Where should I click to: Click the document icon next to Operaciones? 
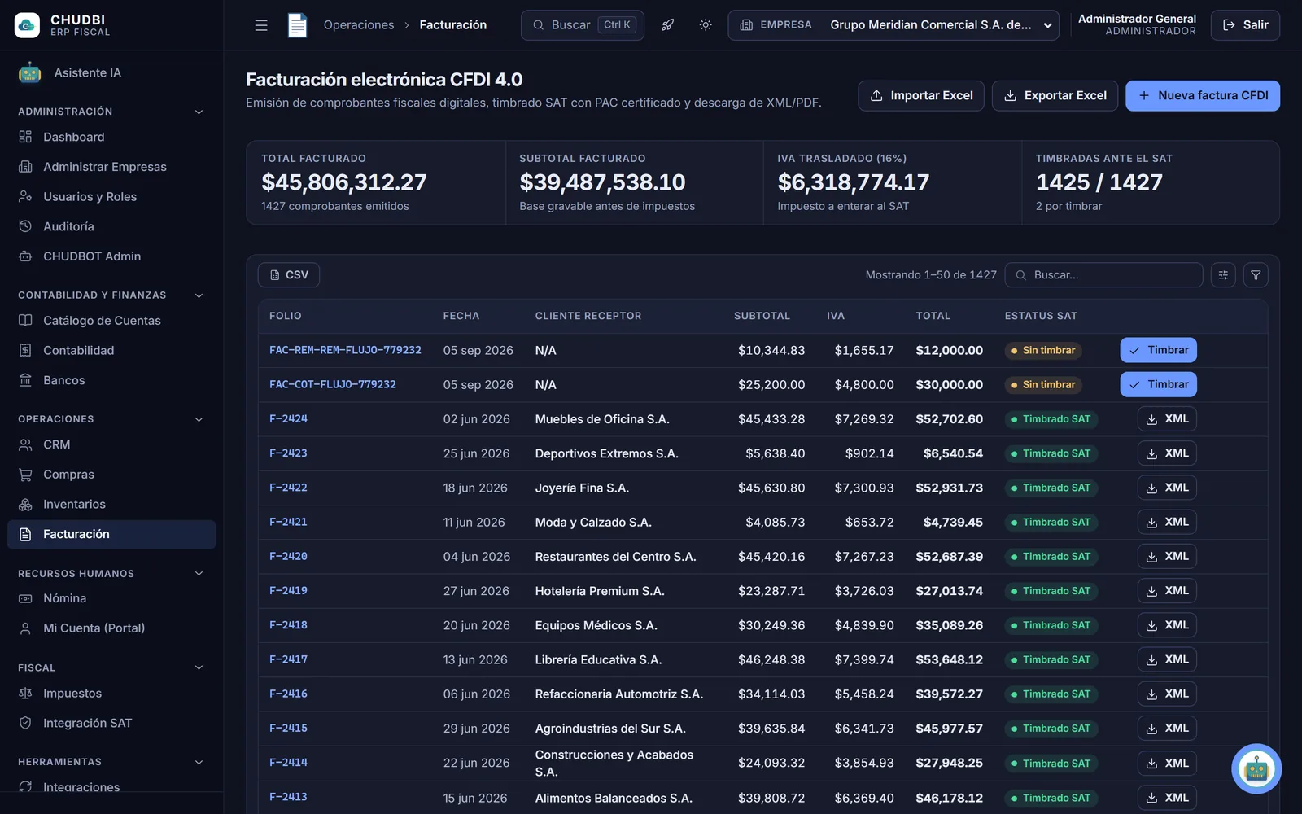coord(298,25)
